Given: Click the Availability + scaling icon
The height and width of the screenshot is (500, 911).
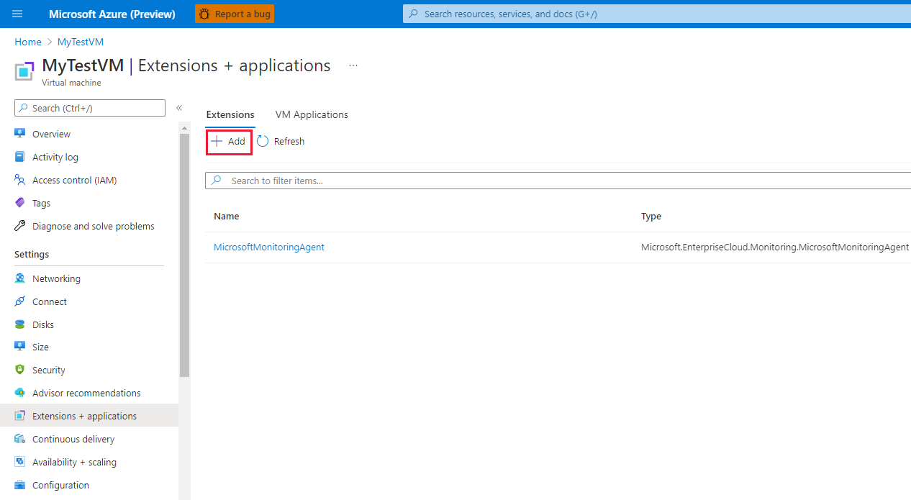Looking at the screenshot, I should coord(20,462).
